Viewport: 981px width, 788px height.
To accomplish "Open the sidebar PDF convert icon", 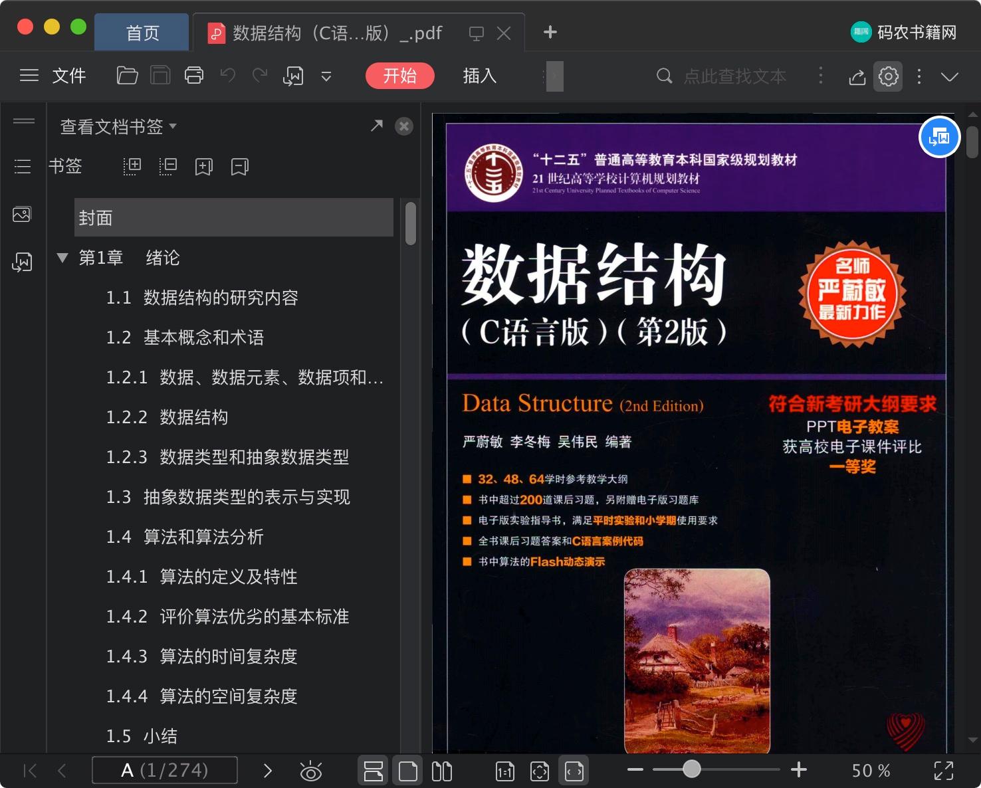I will 22,262.
